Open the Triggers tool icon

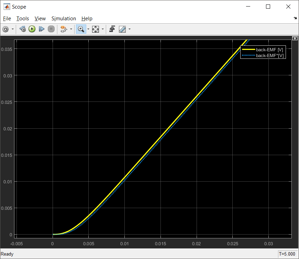112,29
